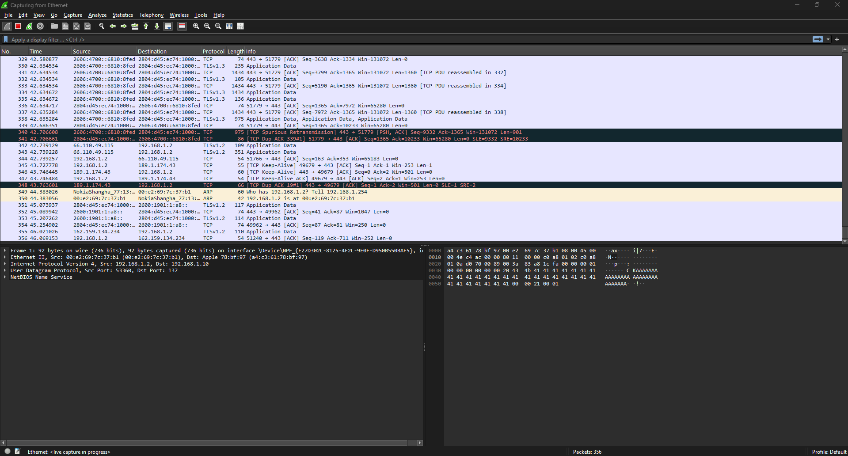Sort by the Source column header
Viewport: 848px width, 456px height.
click(x=104, y=52)
